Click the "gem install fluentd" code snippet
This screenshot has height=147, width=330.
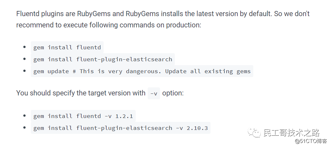pos(67,47)
